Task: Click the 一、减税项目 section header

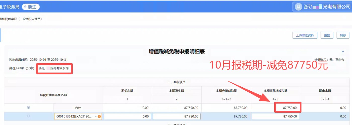Action: point(177,82)
